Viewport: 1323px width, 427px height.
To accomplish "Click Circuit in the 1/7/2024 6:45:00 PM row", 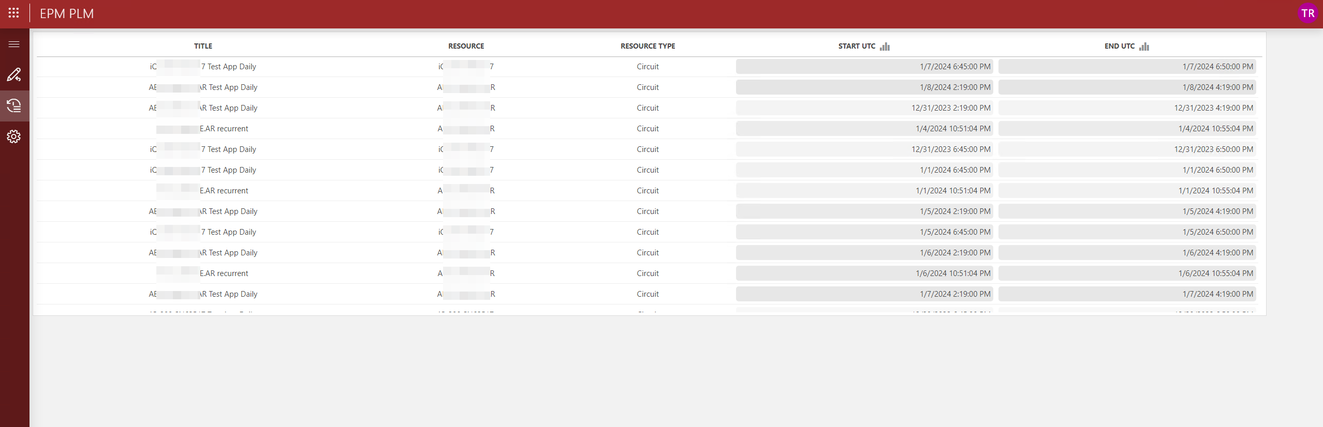I will pos(648,67).
